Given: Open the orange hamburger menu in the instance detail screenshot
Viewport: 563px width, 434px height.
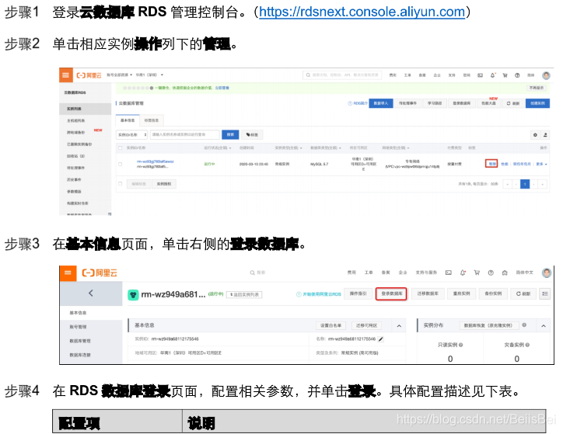Looking at the screenshot, I should tap(68, 273).
